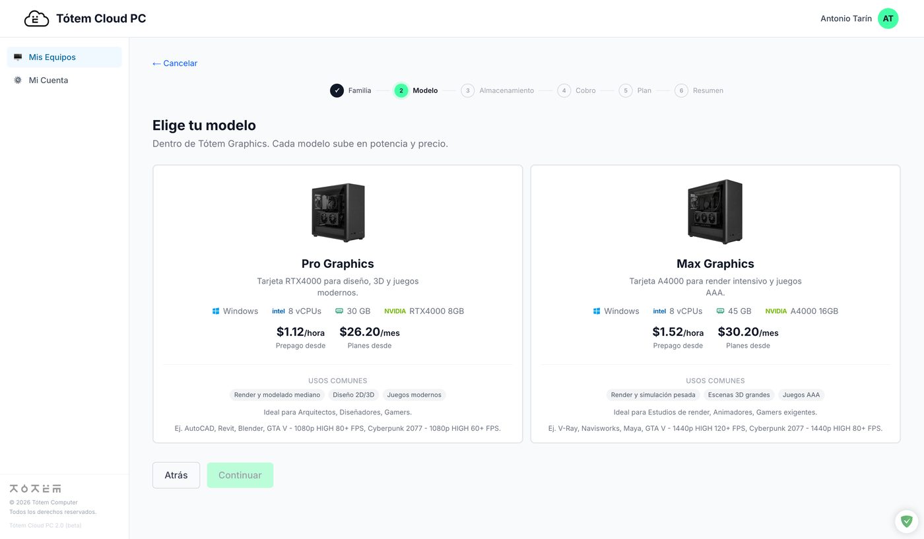Select the Pro Graphics model title

coord(338,264)
